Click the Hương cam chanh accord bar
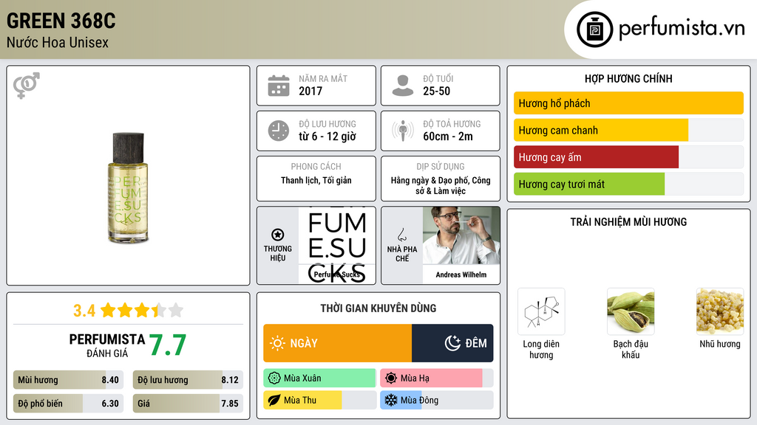This screenshot has width=757, height=425. 628,130
